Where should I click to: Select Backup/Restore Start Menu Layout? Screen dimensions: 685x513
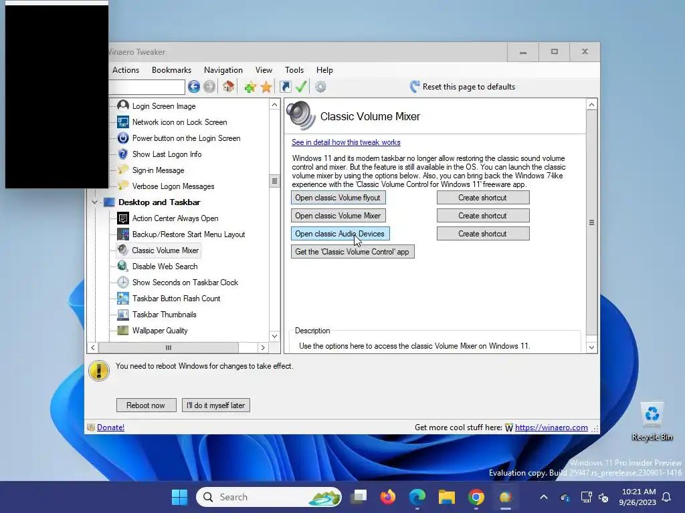(x=188, y=234)
